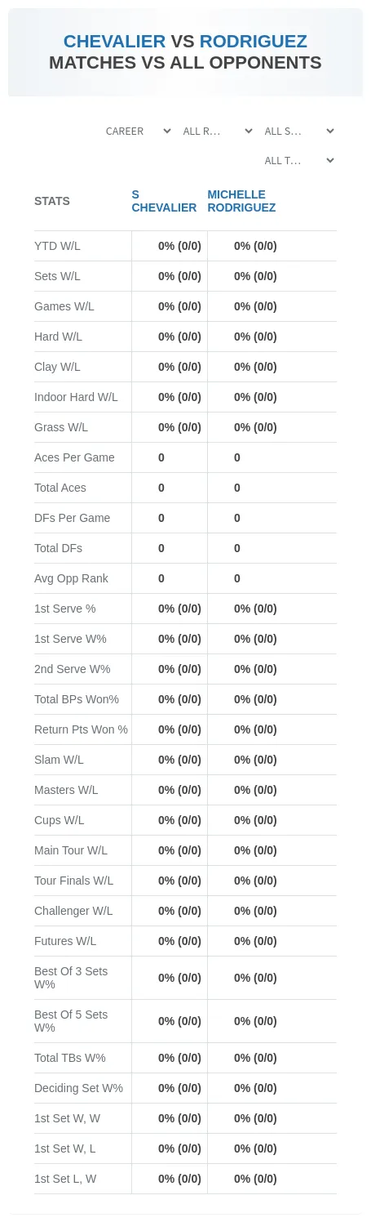Select the Best Of 5 Sets W% label
Viewport: 371px width, 1222px height.
click(71, 1021)
